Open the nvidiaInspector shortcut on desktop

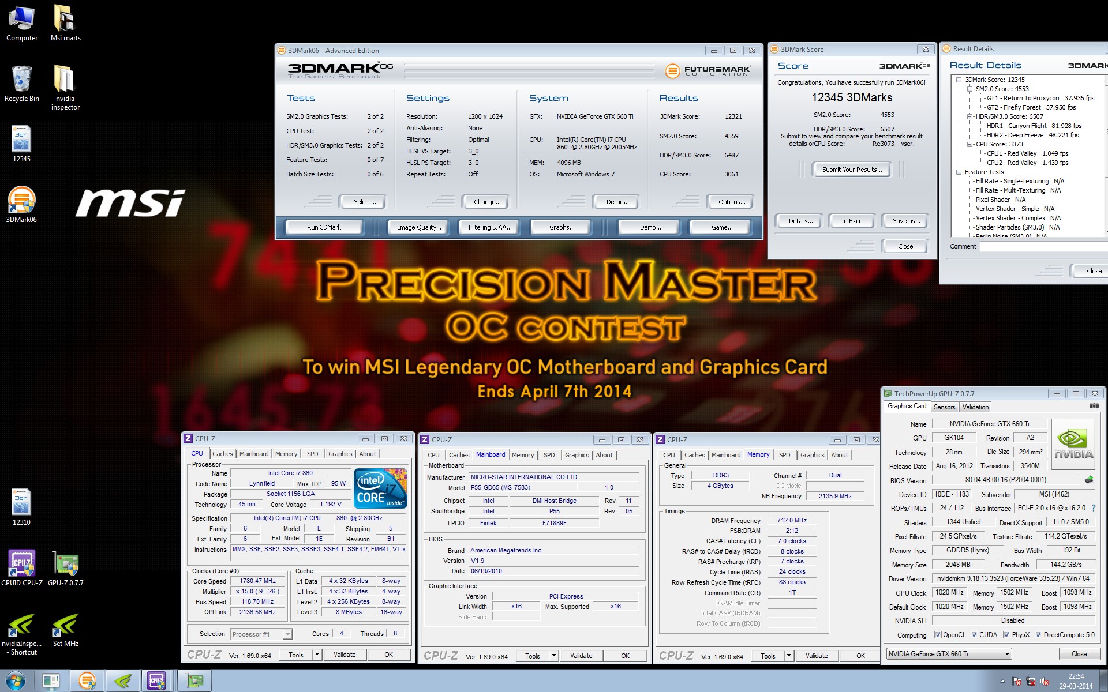pyautogui.click(x=21, y=634)
